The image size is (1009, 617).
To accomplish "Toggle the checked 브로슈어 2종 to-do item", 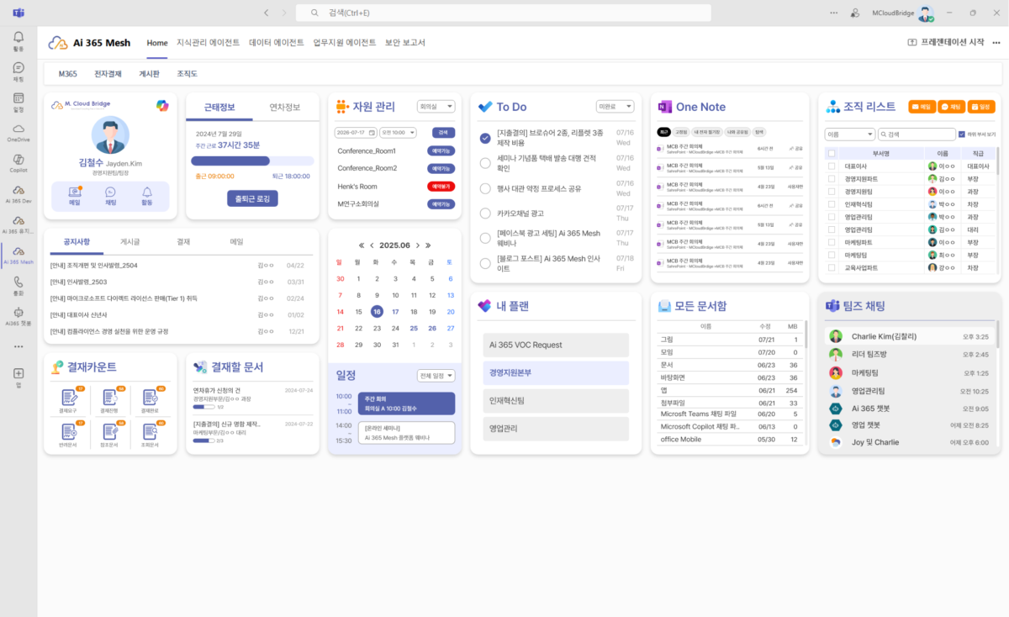I will (485, 138).
